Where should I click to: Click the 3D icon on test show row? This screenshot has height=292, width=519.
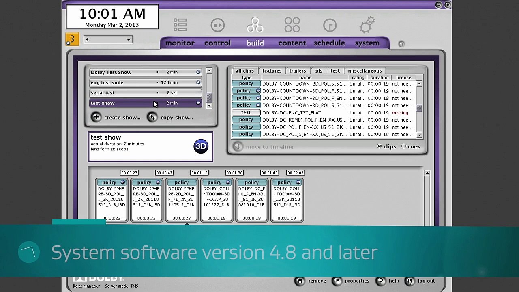pos(198,103)
